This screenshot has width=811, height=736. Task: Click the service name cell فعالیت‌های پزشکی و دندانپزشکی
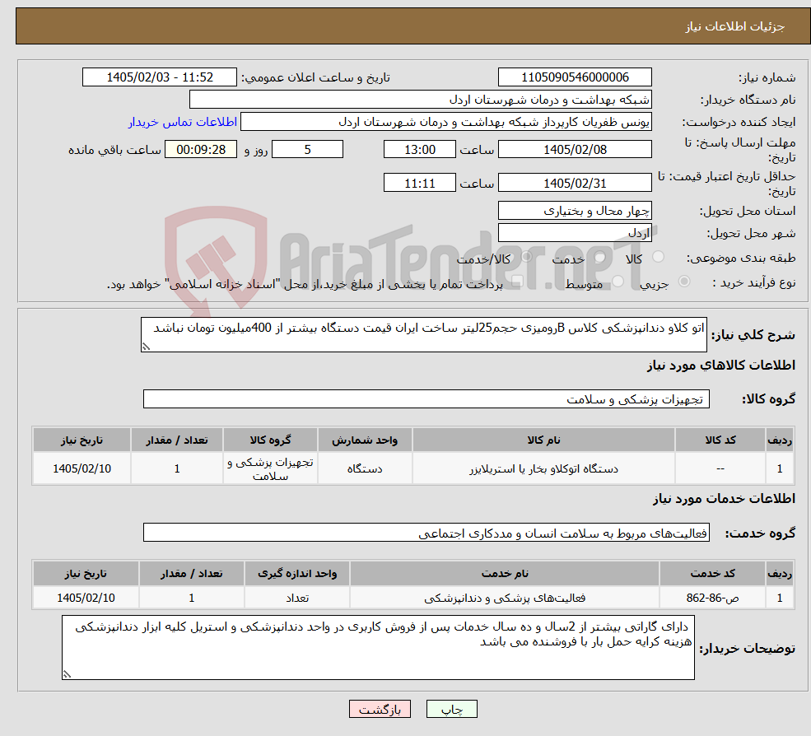(x=505, y=598)
